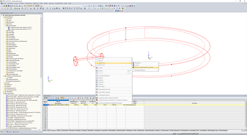
Task: Click the Anzeigeeigenschaften icon in the context menu
Action: 97,95
